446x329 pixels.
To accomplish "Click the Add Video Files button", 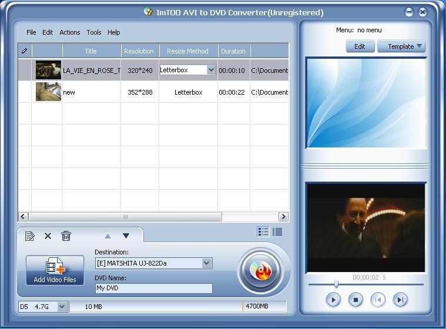I will point(55,270).
